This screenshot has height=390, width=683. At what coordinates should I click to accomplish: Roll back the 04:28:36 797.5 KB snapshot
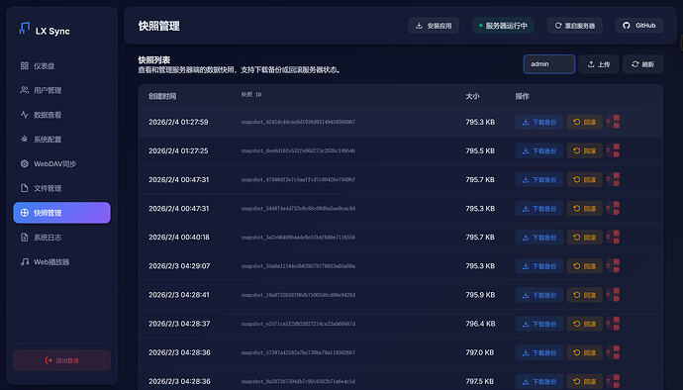coord(585,382)
